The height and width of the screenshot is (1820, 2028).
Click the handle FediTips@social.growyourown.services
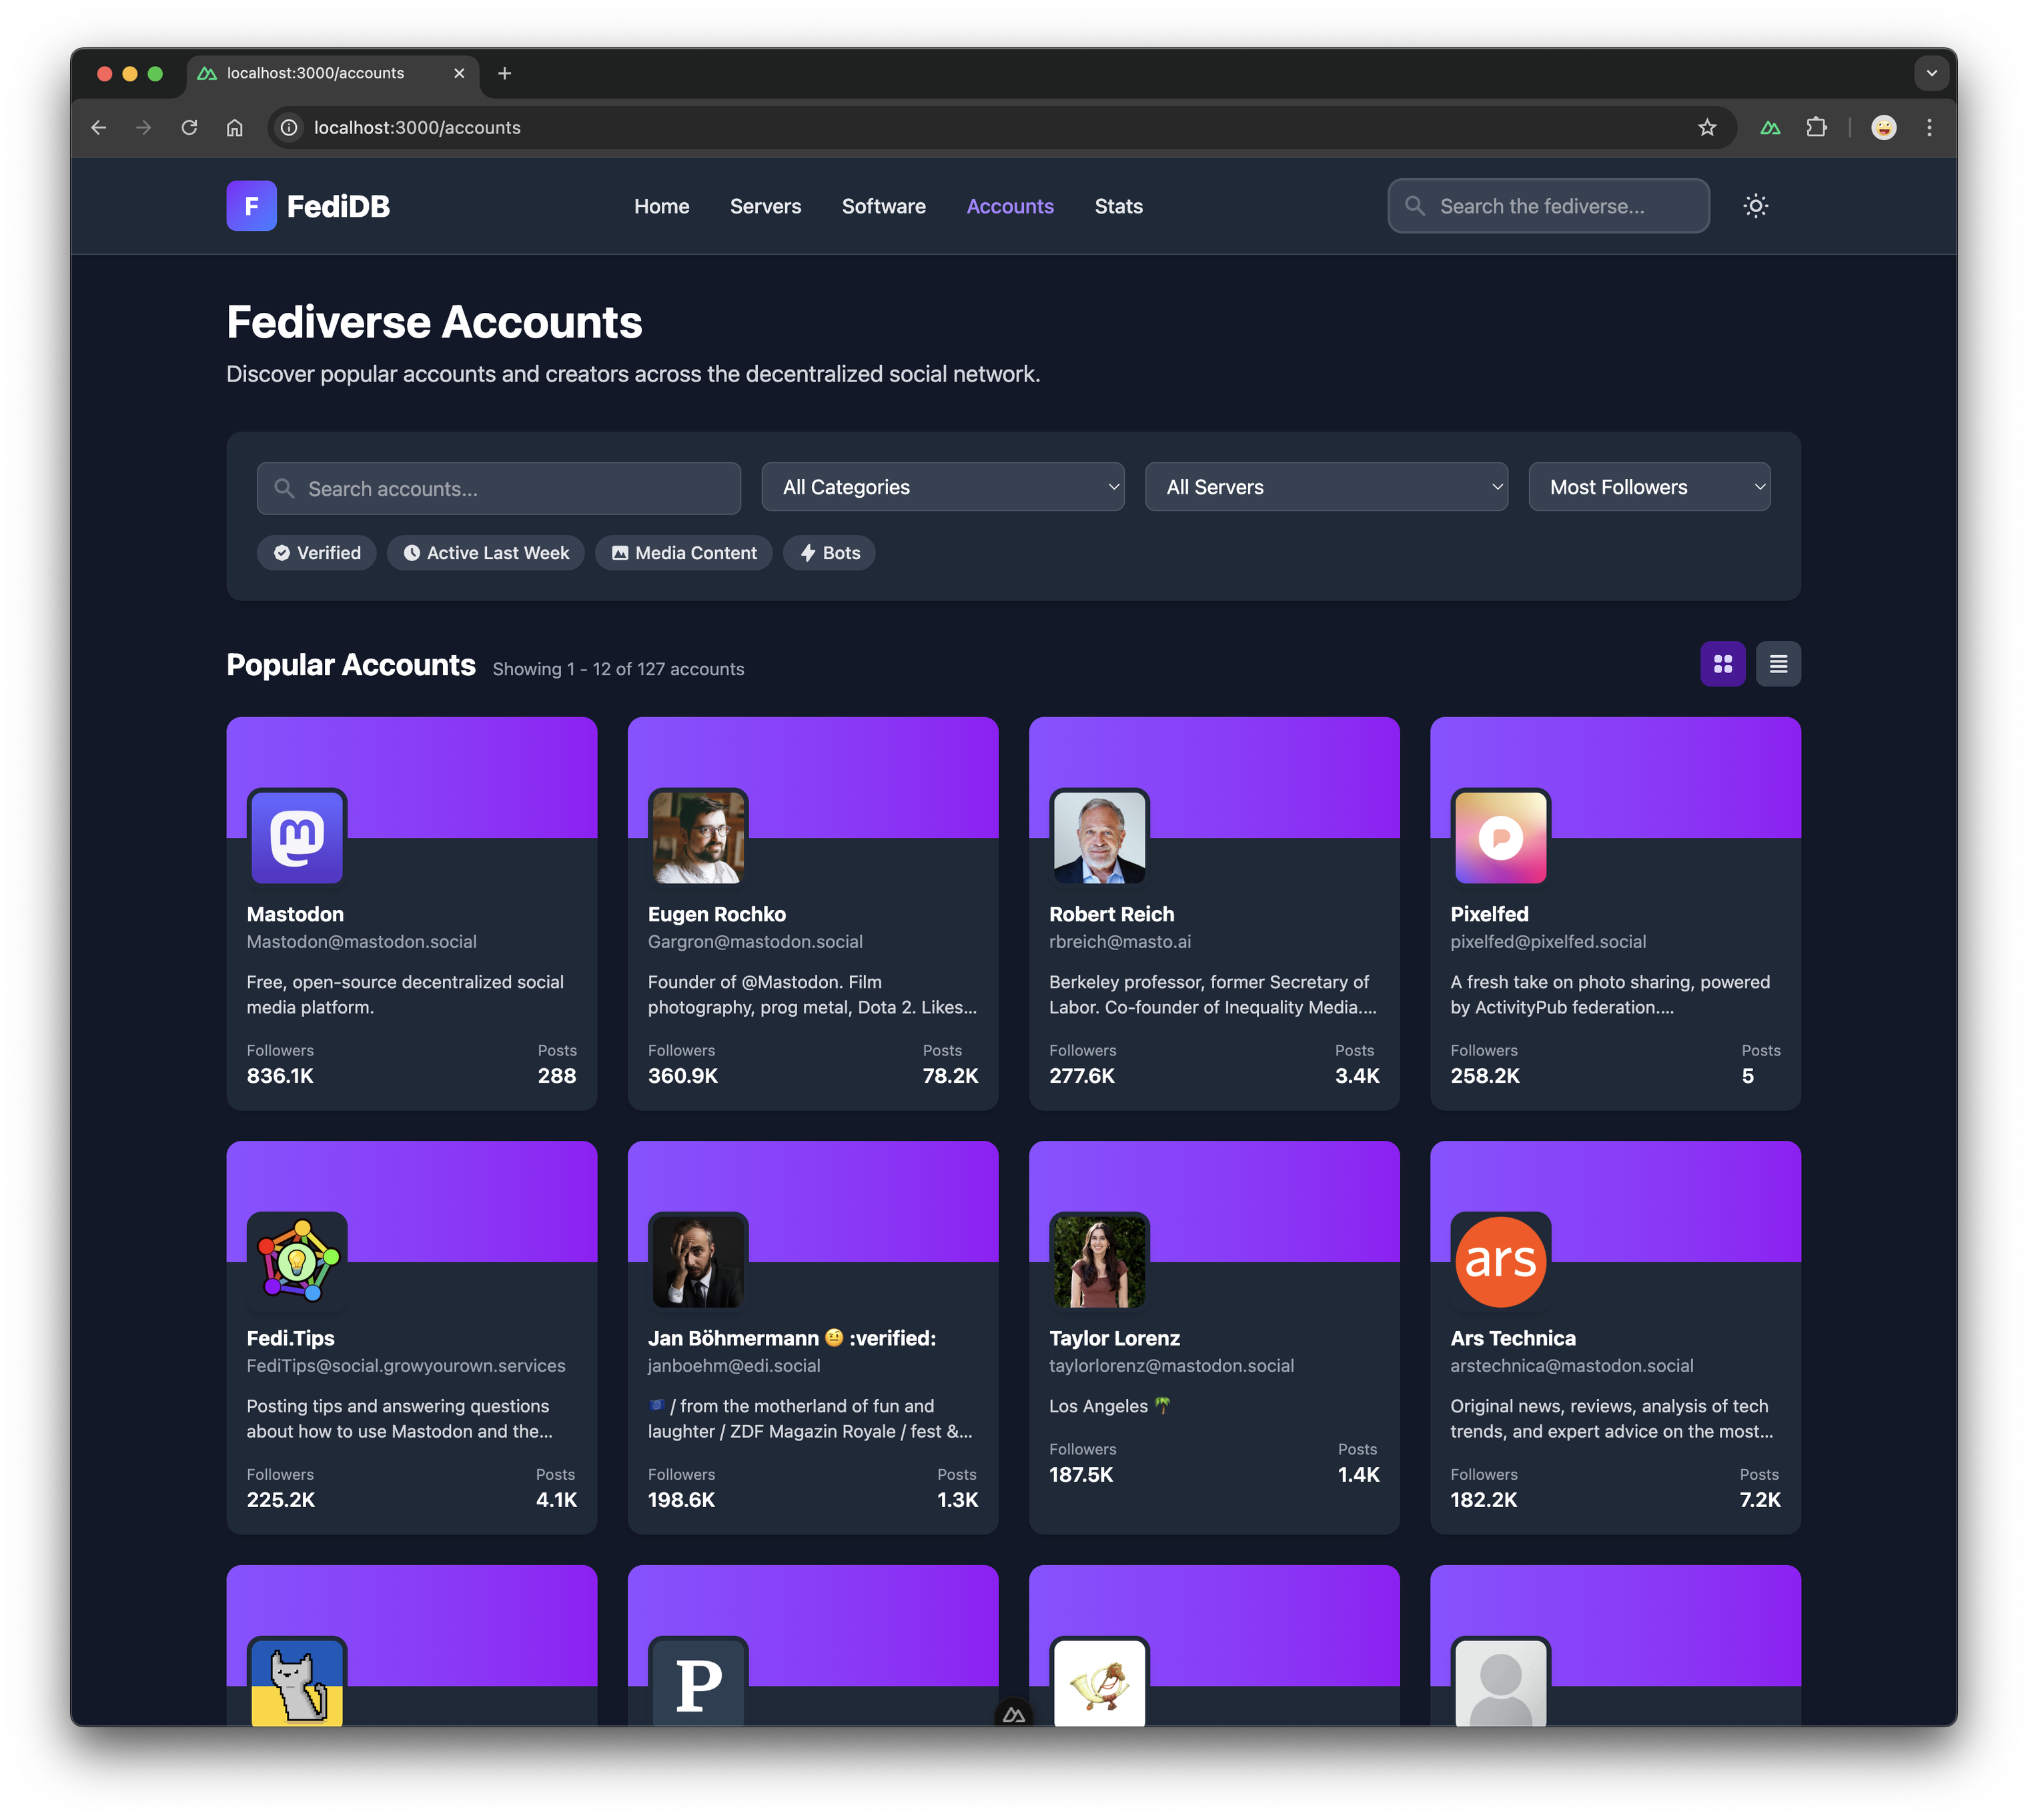pyautogui.click(x=406, y=1366)
